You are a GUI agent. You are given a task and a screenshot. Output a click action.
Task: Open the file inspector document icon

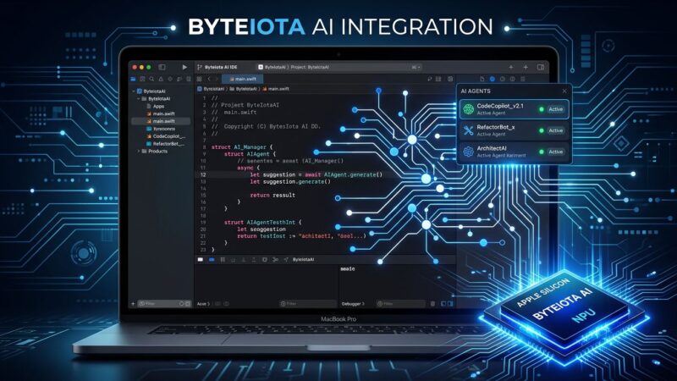pyautogui.click(x=482, y=79)
